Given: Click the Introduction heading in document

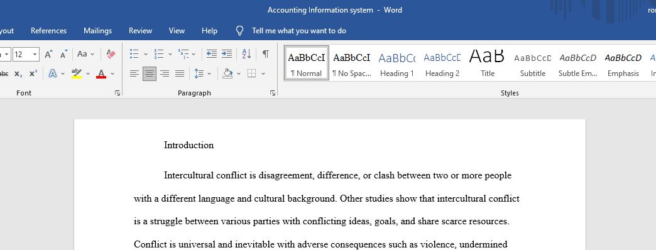Looking at the screenshot, I should (189, 145).
